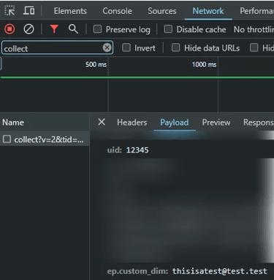Show the Payload tab
Screen dimensions: 274x280
click(175, 122)
